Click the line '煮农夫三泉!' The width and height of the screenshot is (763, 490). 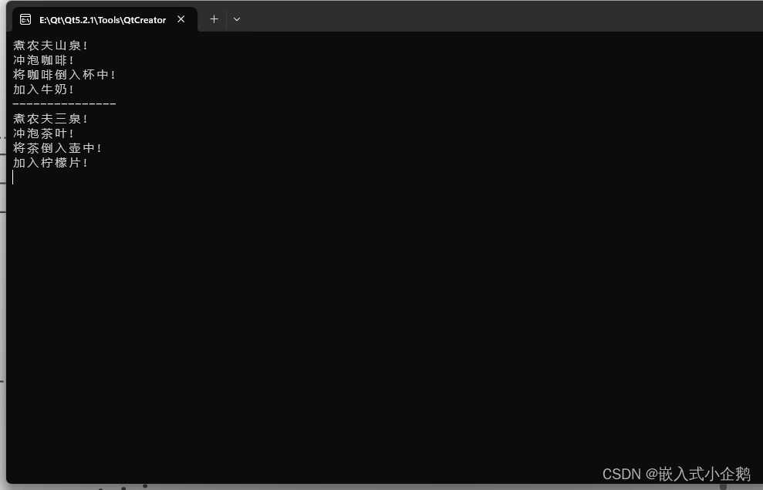pos(51,119)
